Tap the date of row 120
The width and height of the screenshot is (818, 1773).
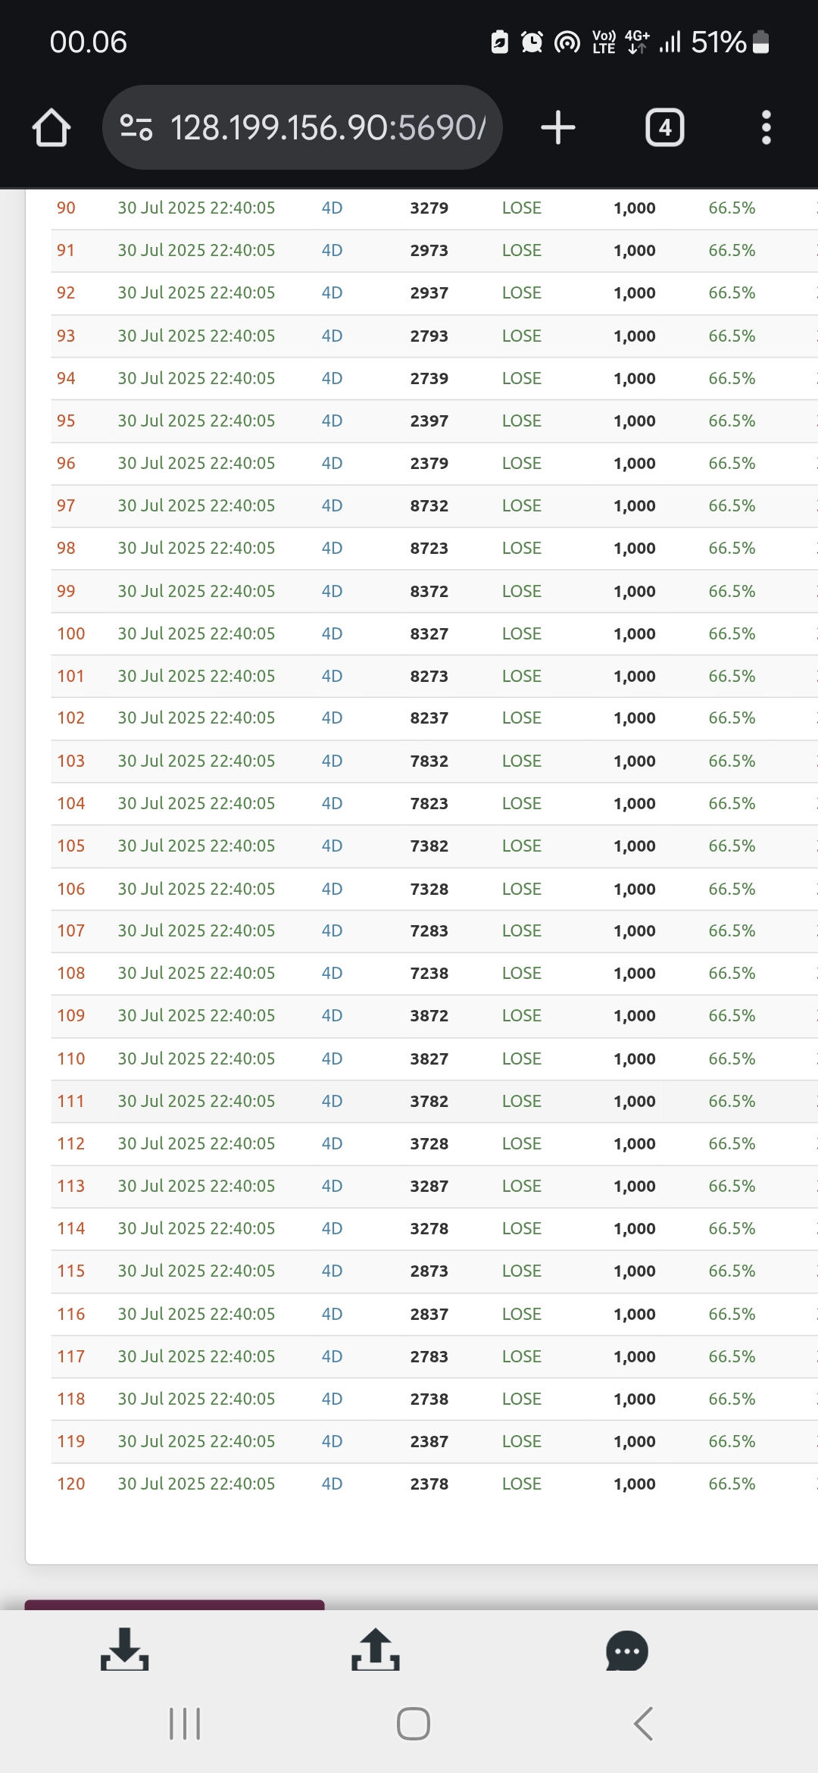click(196, 1484)
